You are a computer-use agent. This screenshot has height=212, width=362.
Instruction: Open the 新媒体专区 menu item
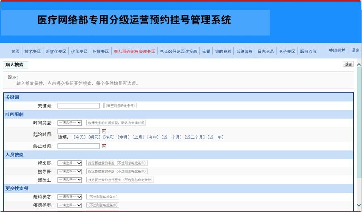[56, 52]
